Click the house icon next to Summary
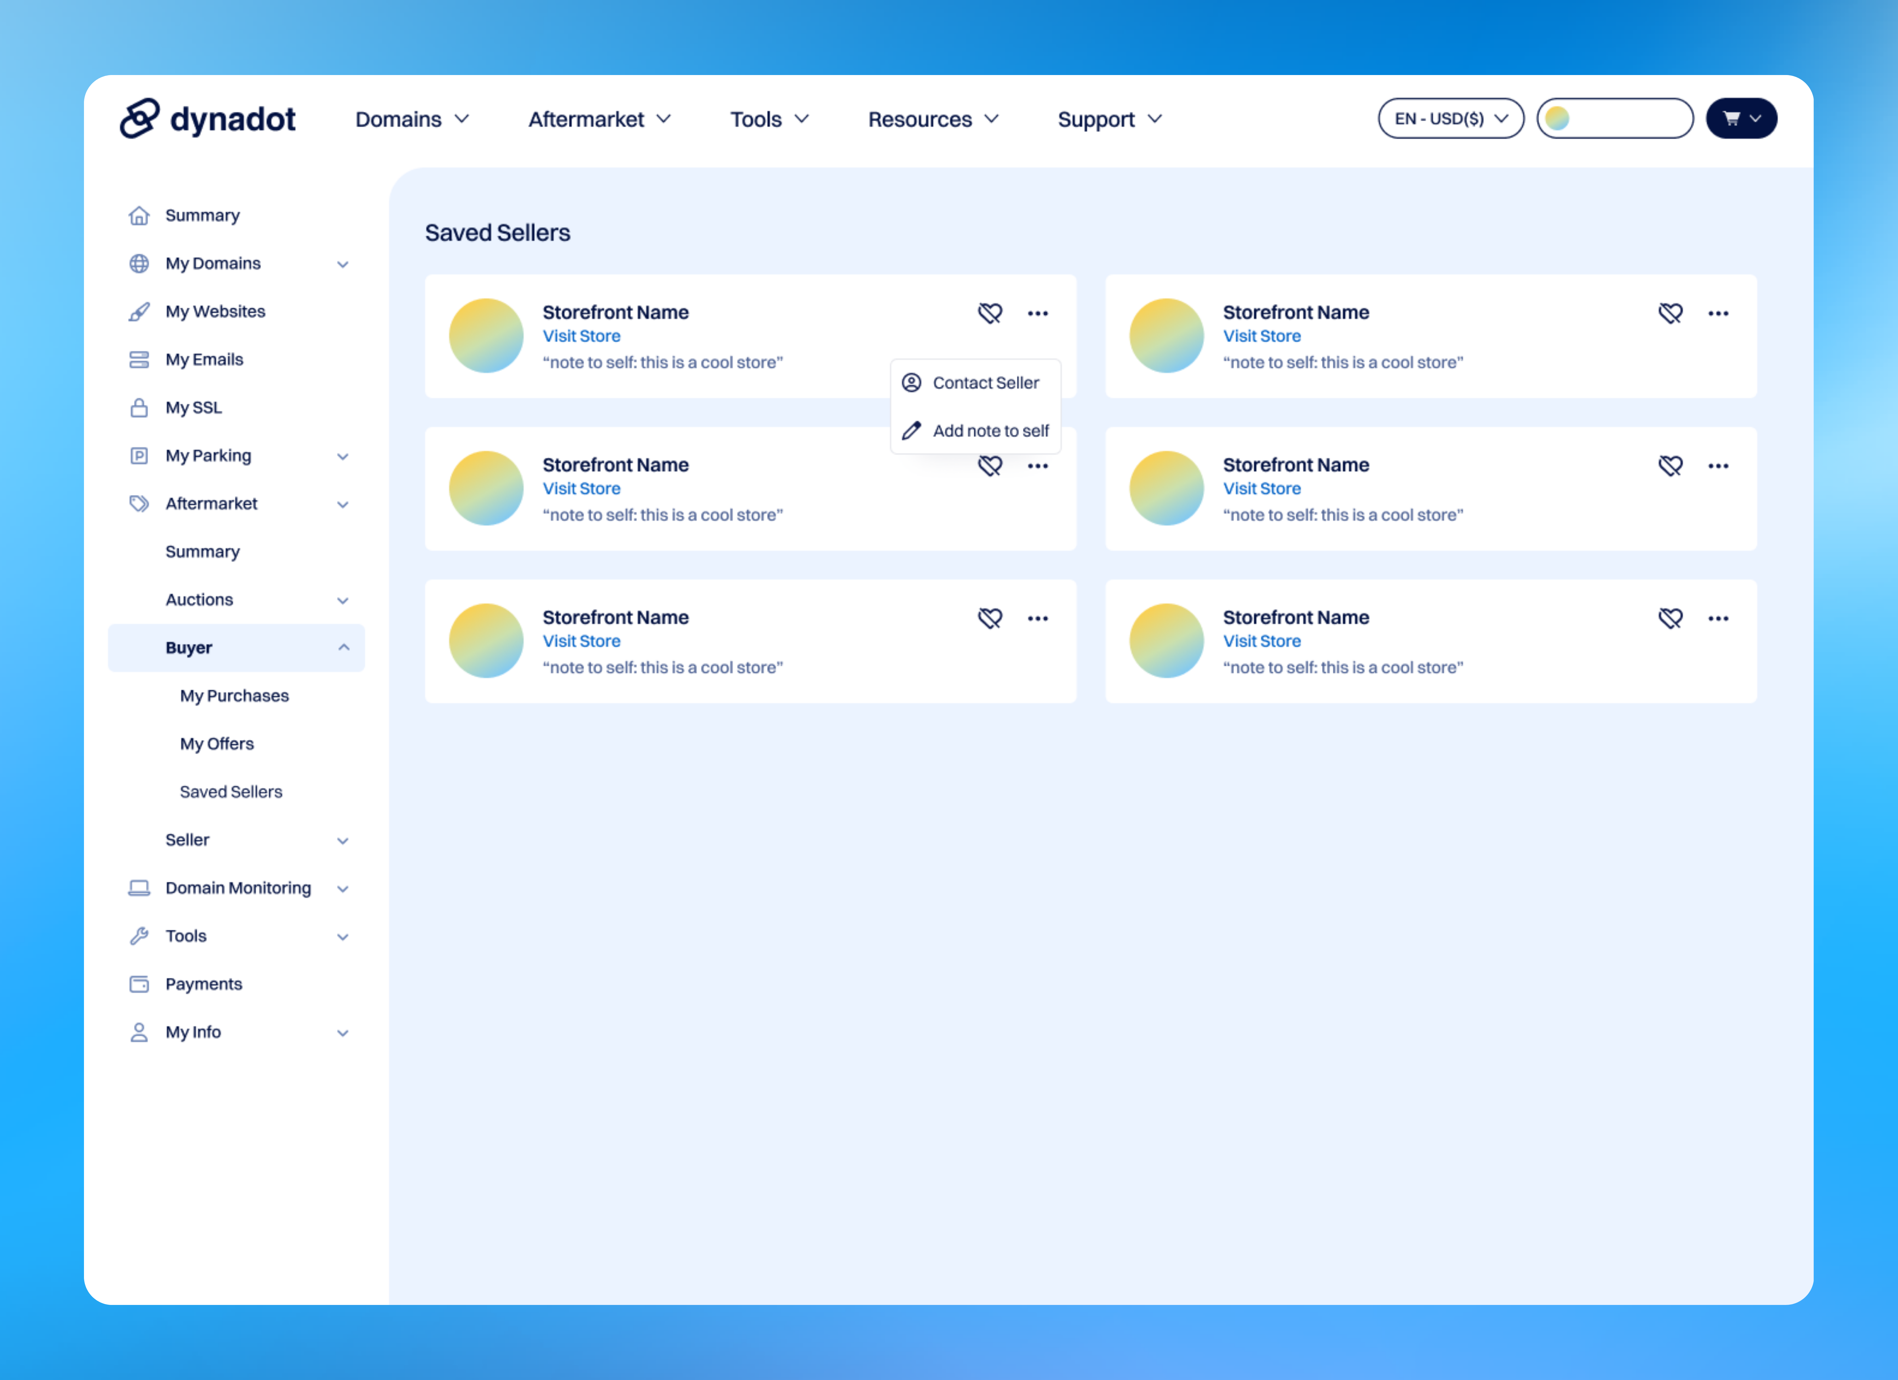Image resolution: width=1898 pixels, height=1380 pixels. (139, 216)
